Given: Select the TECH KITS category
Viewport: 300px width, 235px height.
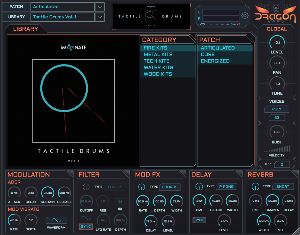Looking at the screenshot, I should [x=168, y=61].
